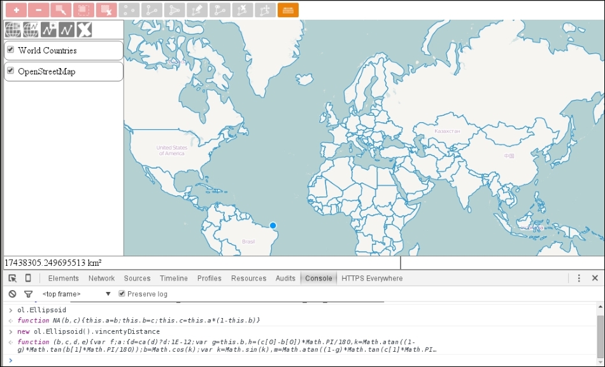Clear the console with the prohibition icon
Viewport: 605px width, 367px height.
[x=13, y=293]
